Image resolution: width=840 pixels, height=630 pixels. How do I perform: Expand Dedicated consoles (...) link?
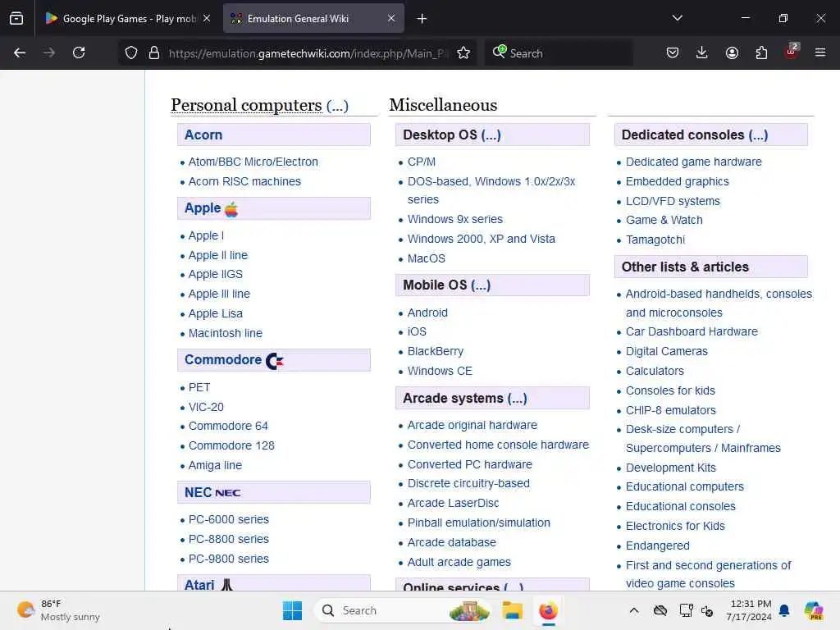(x=758, y=135)
